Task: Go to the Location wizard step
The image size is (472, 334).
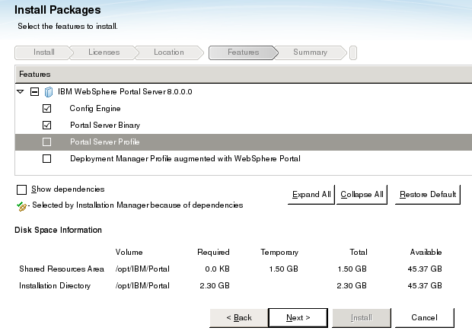Action: coord(169,52)
